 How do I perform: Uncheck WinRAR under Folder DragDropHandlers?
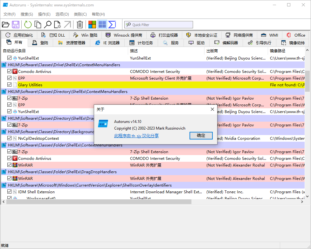click(x=9, y=178)
